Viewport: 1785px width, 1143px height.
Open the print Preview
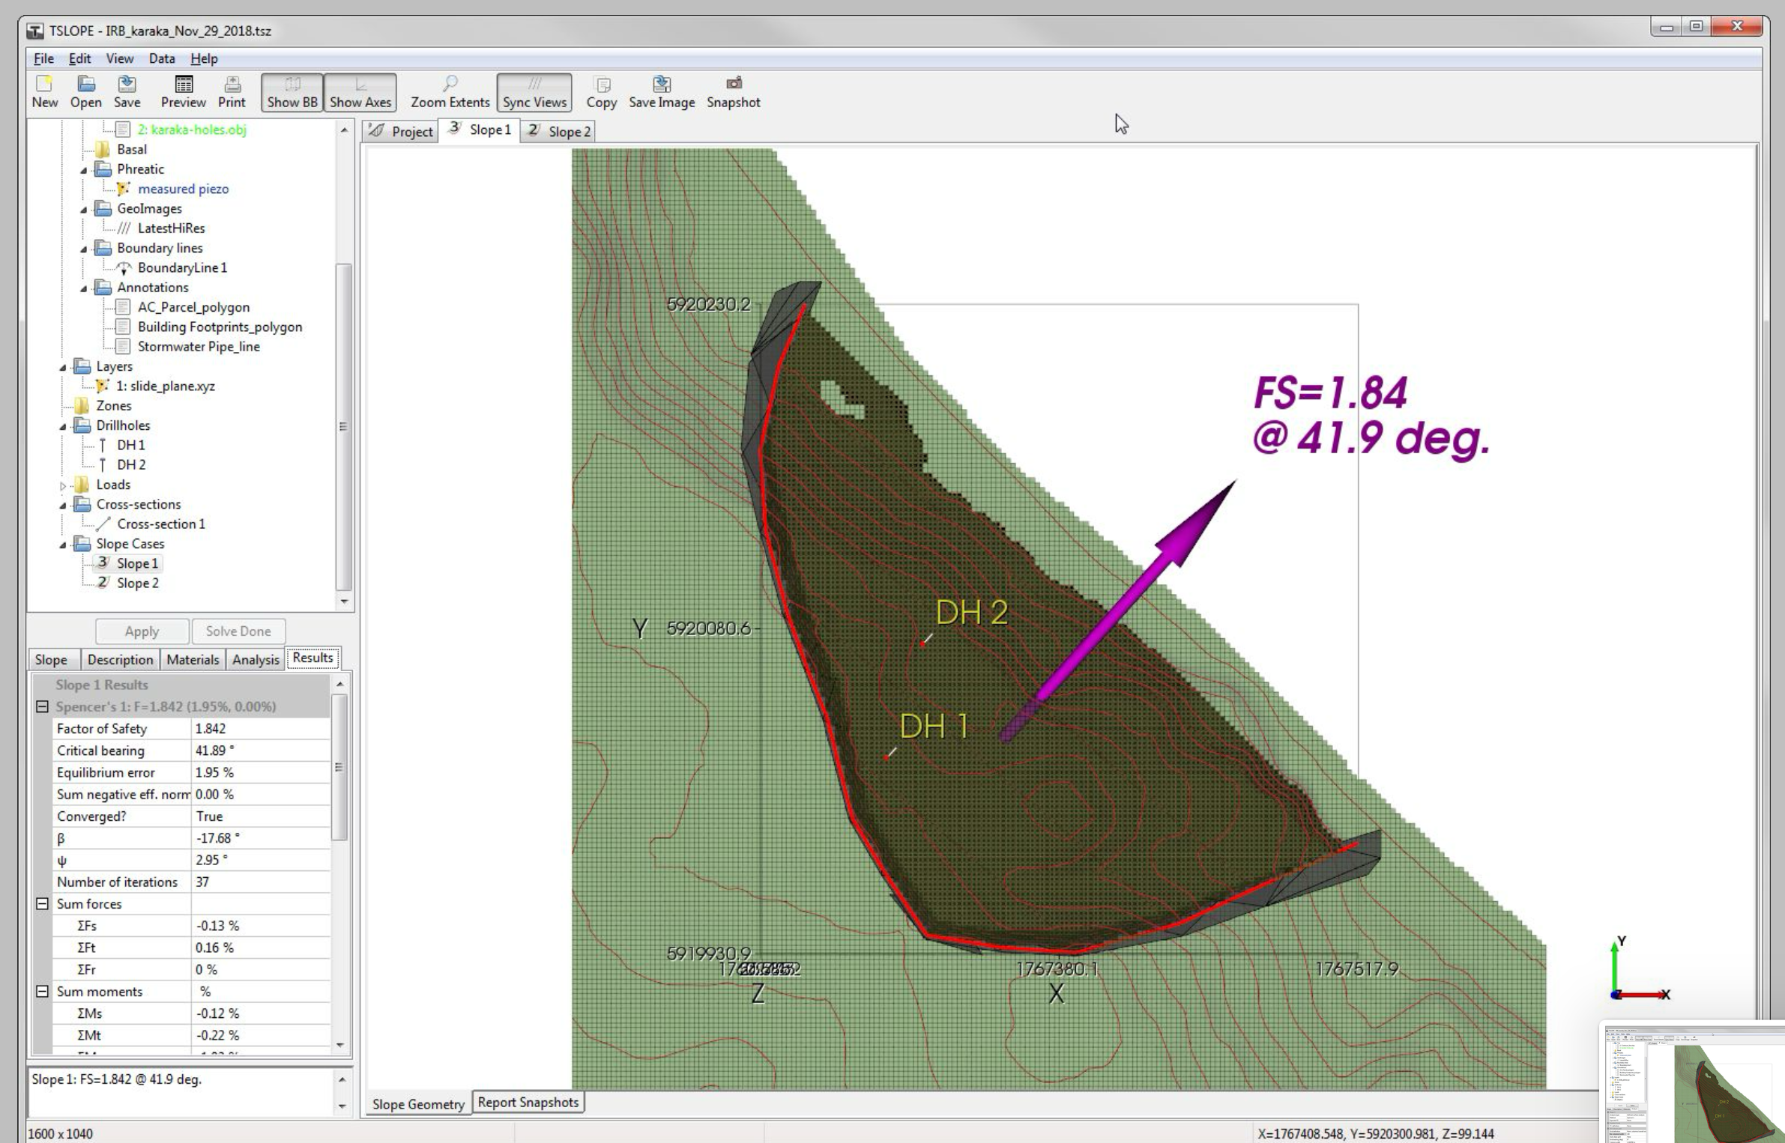click(x=182, y=90)
